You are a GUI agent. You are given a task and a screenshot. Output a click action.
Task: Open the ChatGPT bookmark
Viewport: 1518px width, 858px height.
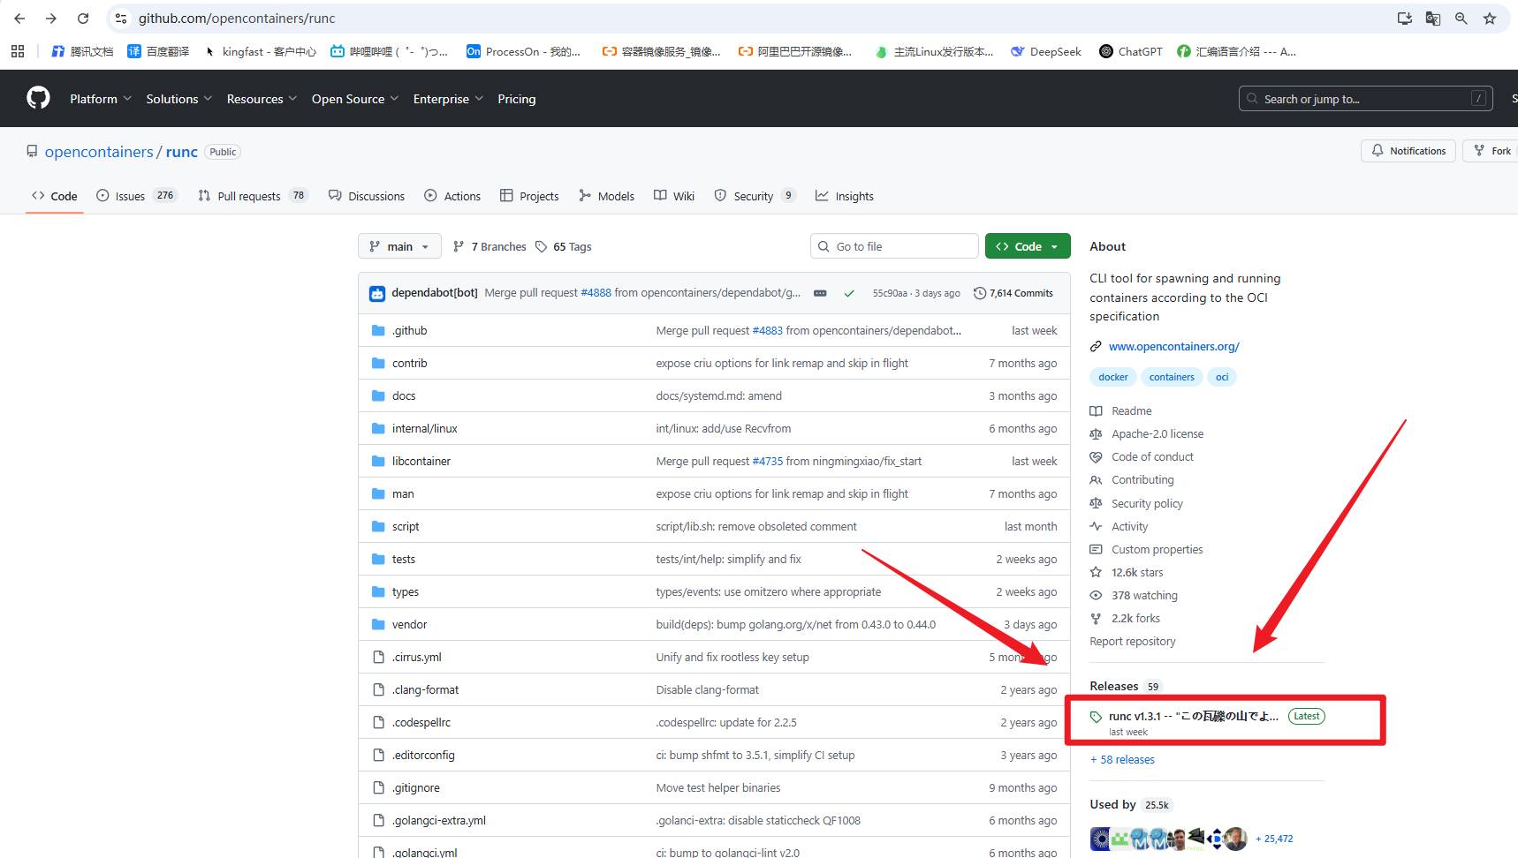click(x=1131, y=51)
